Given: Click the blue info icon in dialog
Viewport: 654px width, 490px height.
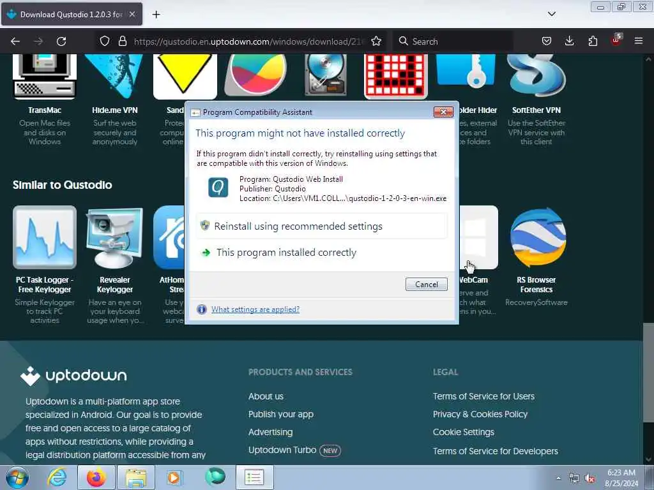Looking at the screenshot, I should pos(201,309).
